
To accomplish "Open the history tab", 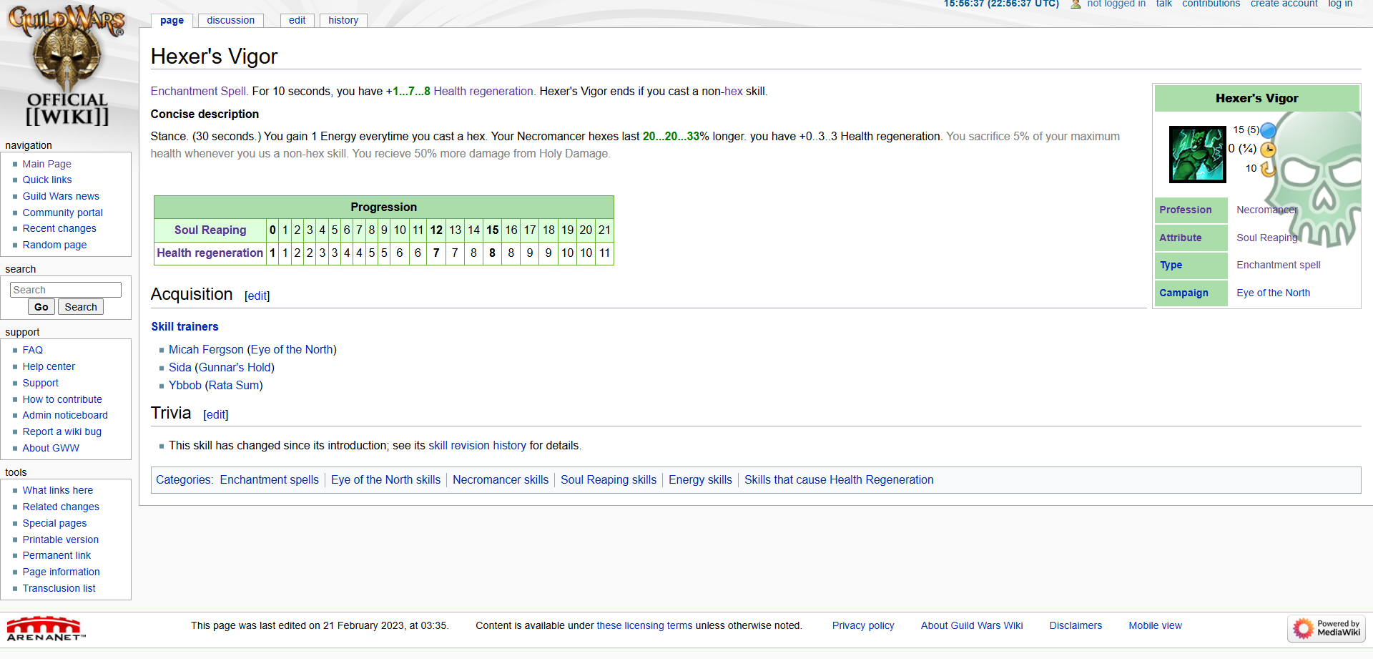I will pyautogui.click(x=343, y=20).
